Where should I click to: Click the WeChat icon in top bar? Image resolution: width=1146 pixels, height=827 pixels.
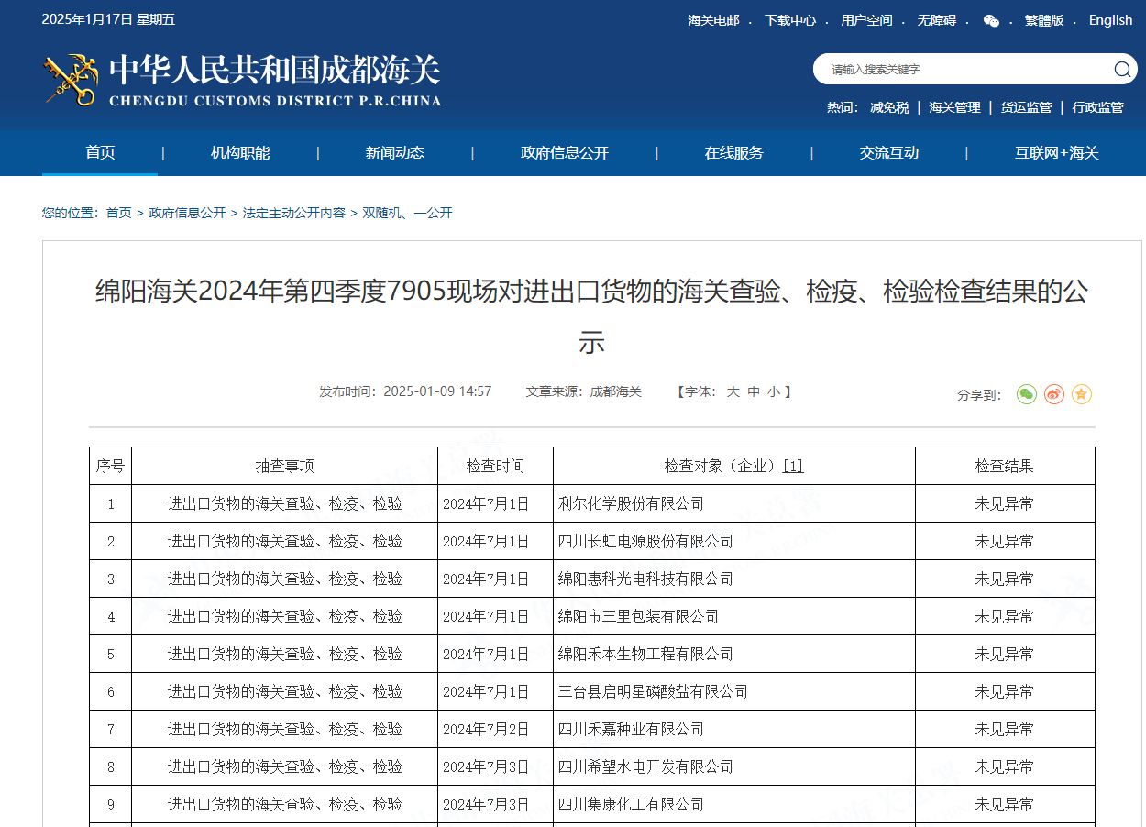pyautogui.click(x=991, y=20)
